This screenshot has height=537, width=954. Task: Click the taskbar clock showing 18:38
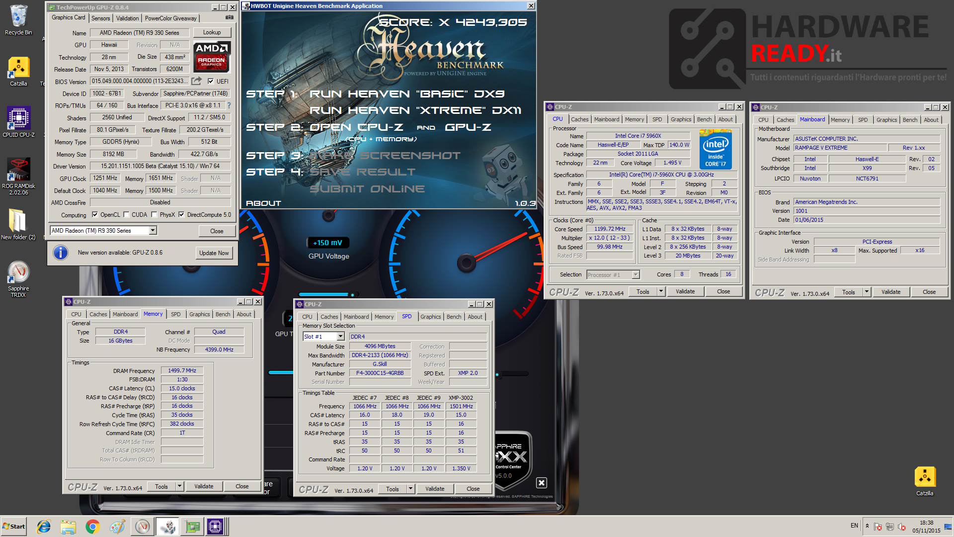click(x=926, y=527)
